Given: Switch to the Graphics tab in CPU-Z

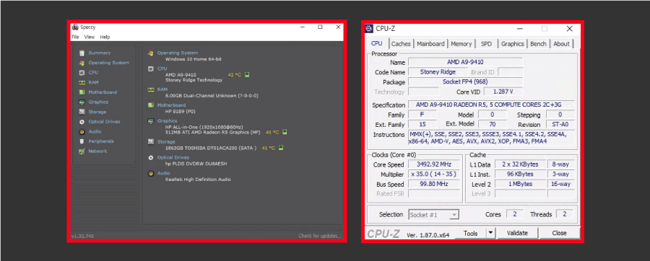Looking at the screenshot, I should pyautogui.click(x=513, y=44).
